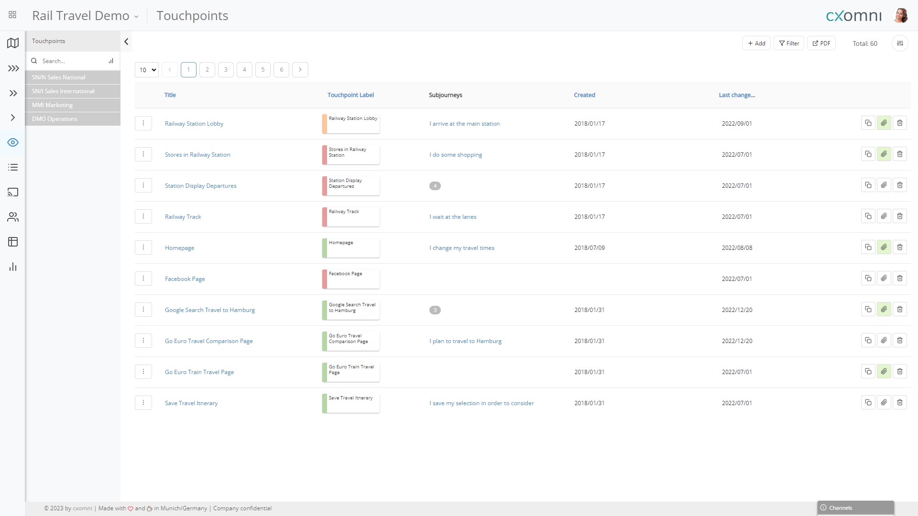The image size is (918, 516).
Task: Click the Homepage green label swatch
Action: (x=325, y=248)
